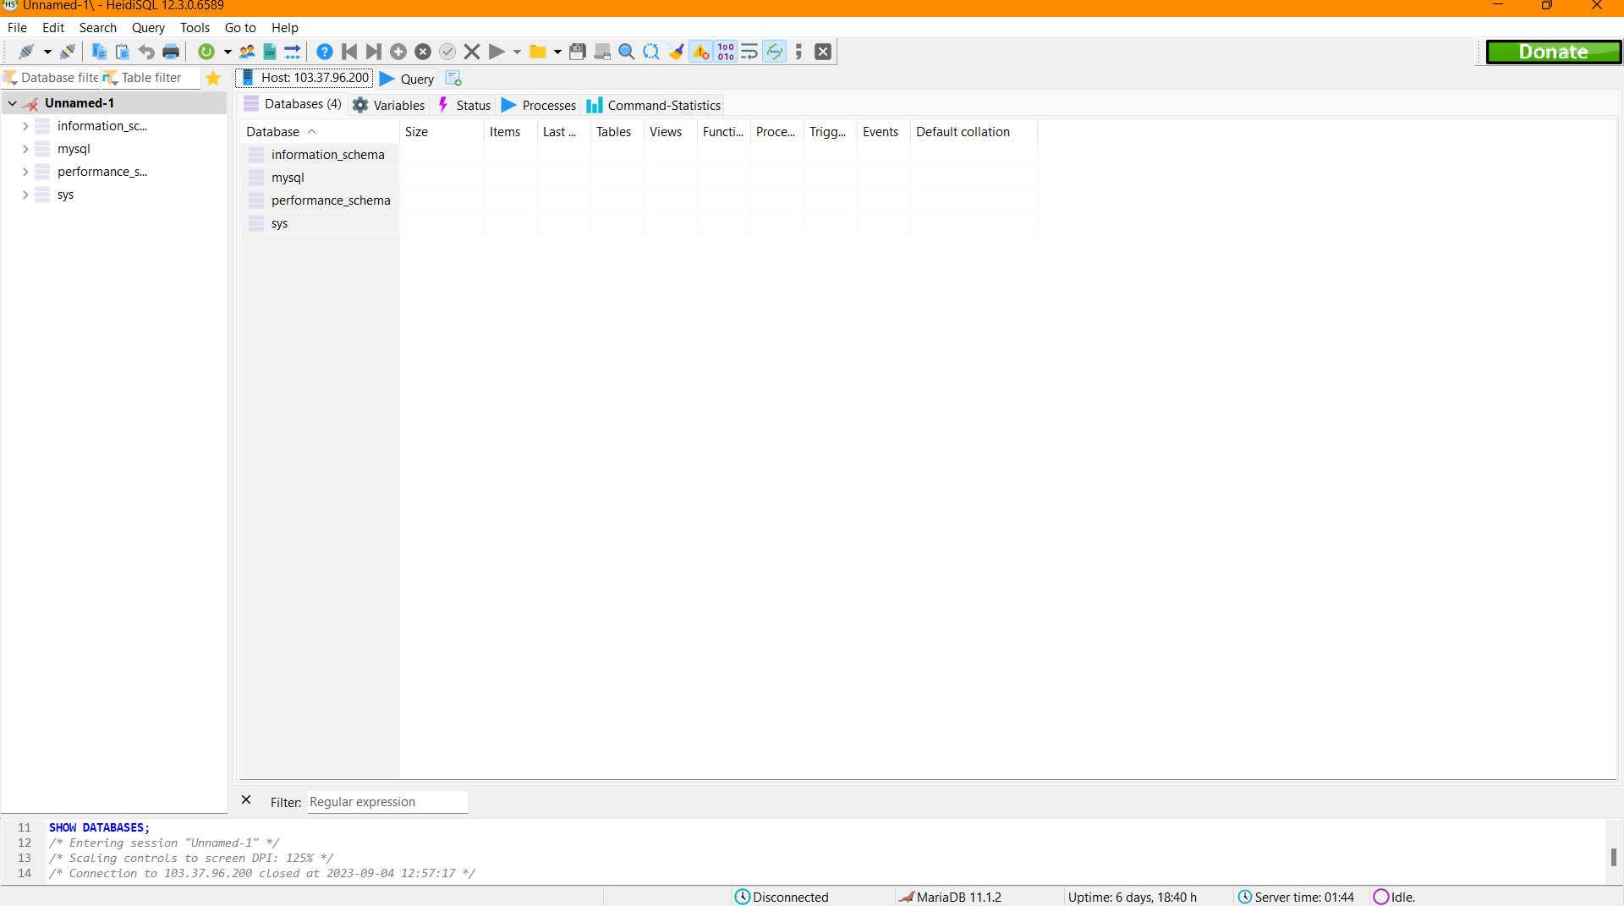Image resolution: width=1624 pixels, height=906 pixels.
Task: Click the save floppy disk icon
Action: pyautogui.click(x=578, y=52)
